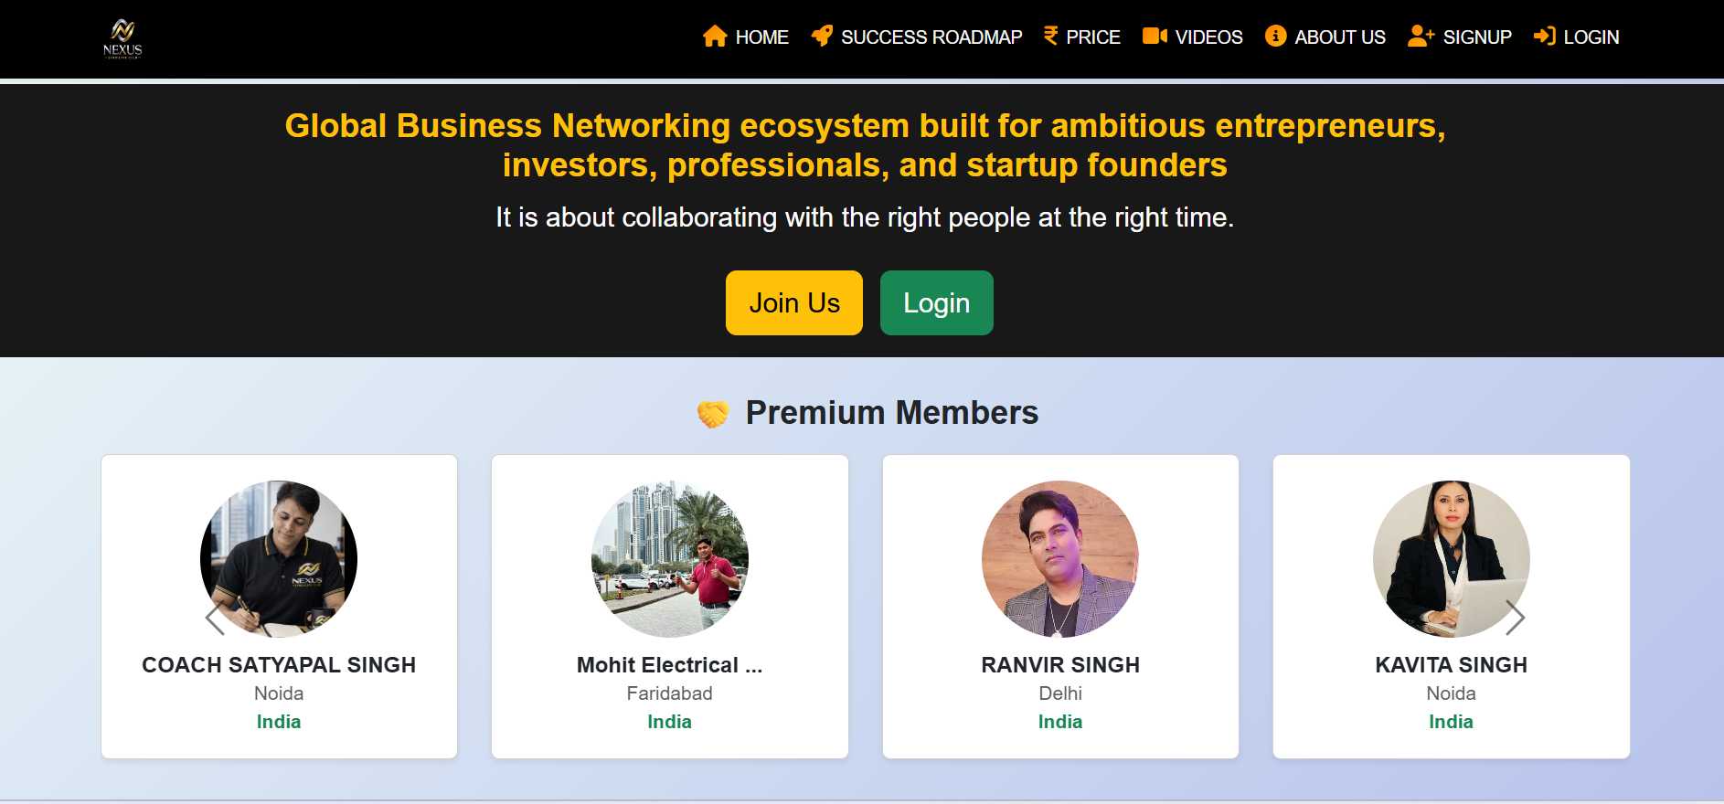Viewport: 1724px width, 804px height.
Task: Click the handshake icon near Premium Members
Action: (713, 414)
